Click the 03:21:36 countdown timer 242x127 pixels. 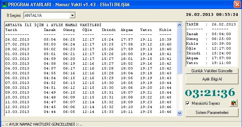pos(210,93)
